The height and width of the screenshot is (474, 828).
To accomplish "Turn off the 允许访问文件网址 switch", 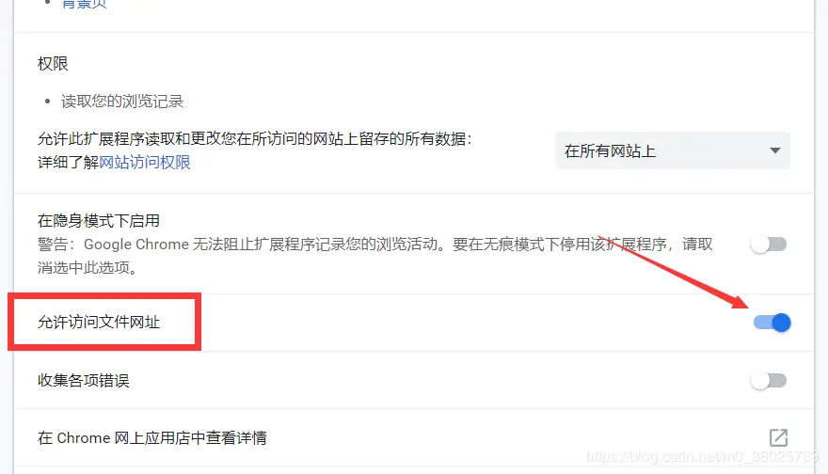I will click(x=772, y=323).
